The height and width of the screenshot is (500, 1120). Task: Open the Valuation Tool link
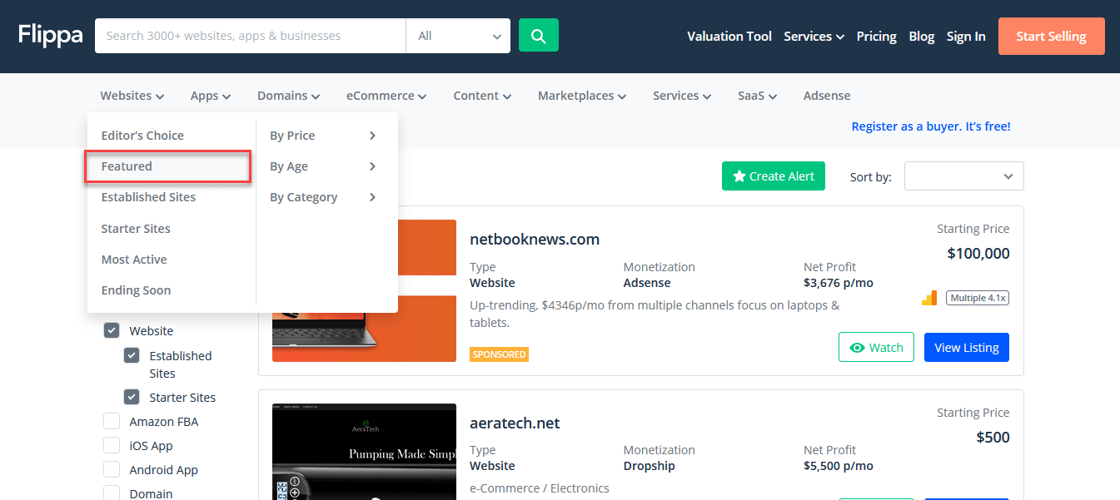pyautogui.click(x=729, y=36)
